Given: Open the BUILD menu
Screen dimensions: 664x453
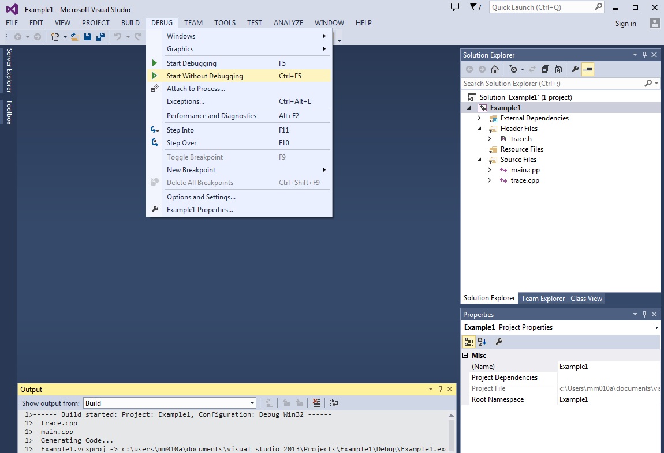Looking at the screenshot, I should click(130, 23).
